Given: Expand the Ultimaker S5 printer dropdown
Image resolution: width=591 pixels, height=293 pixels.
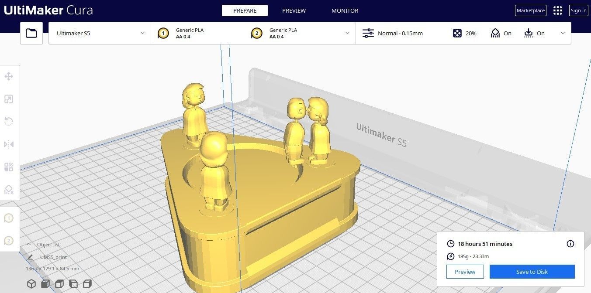Looking at the screenshot, I should pos(100,33).
